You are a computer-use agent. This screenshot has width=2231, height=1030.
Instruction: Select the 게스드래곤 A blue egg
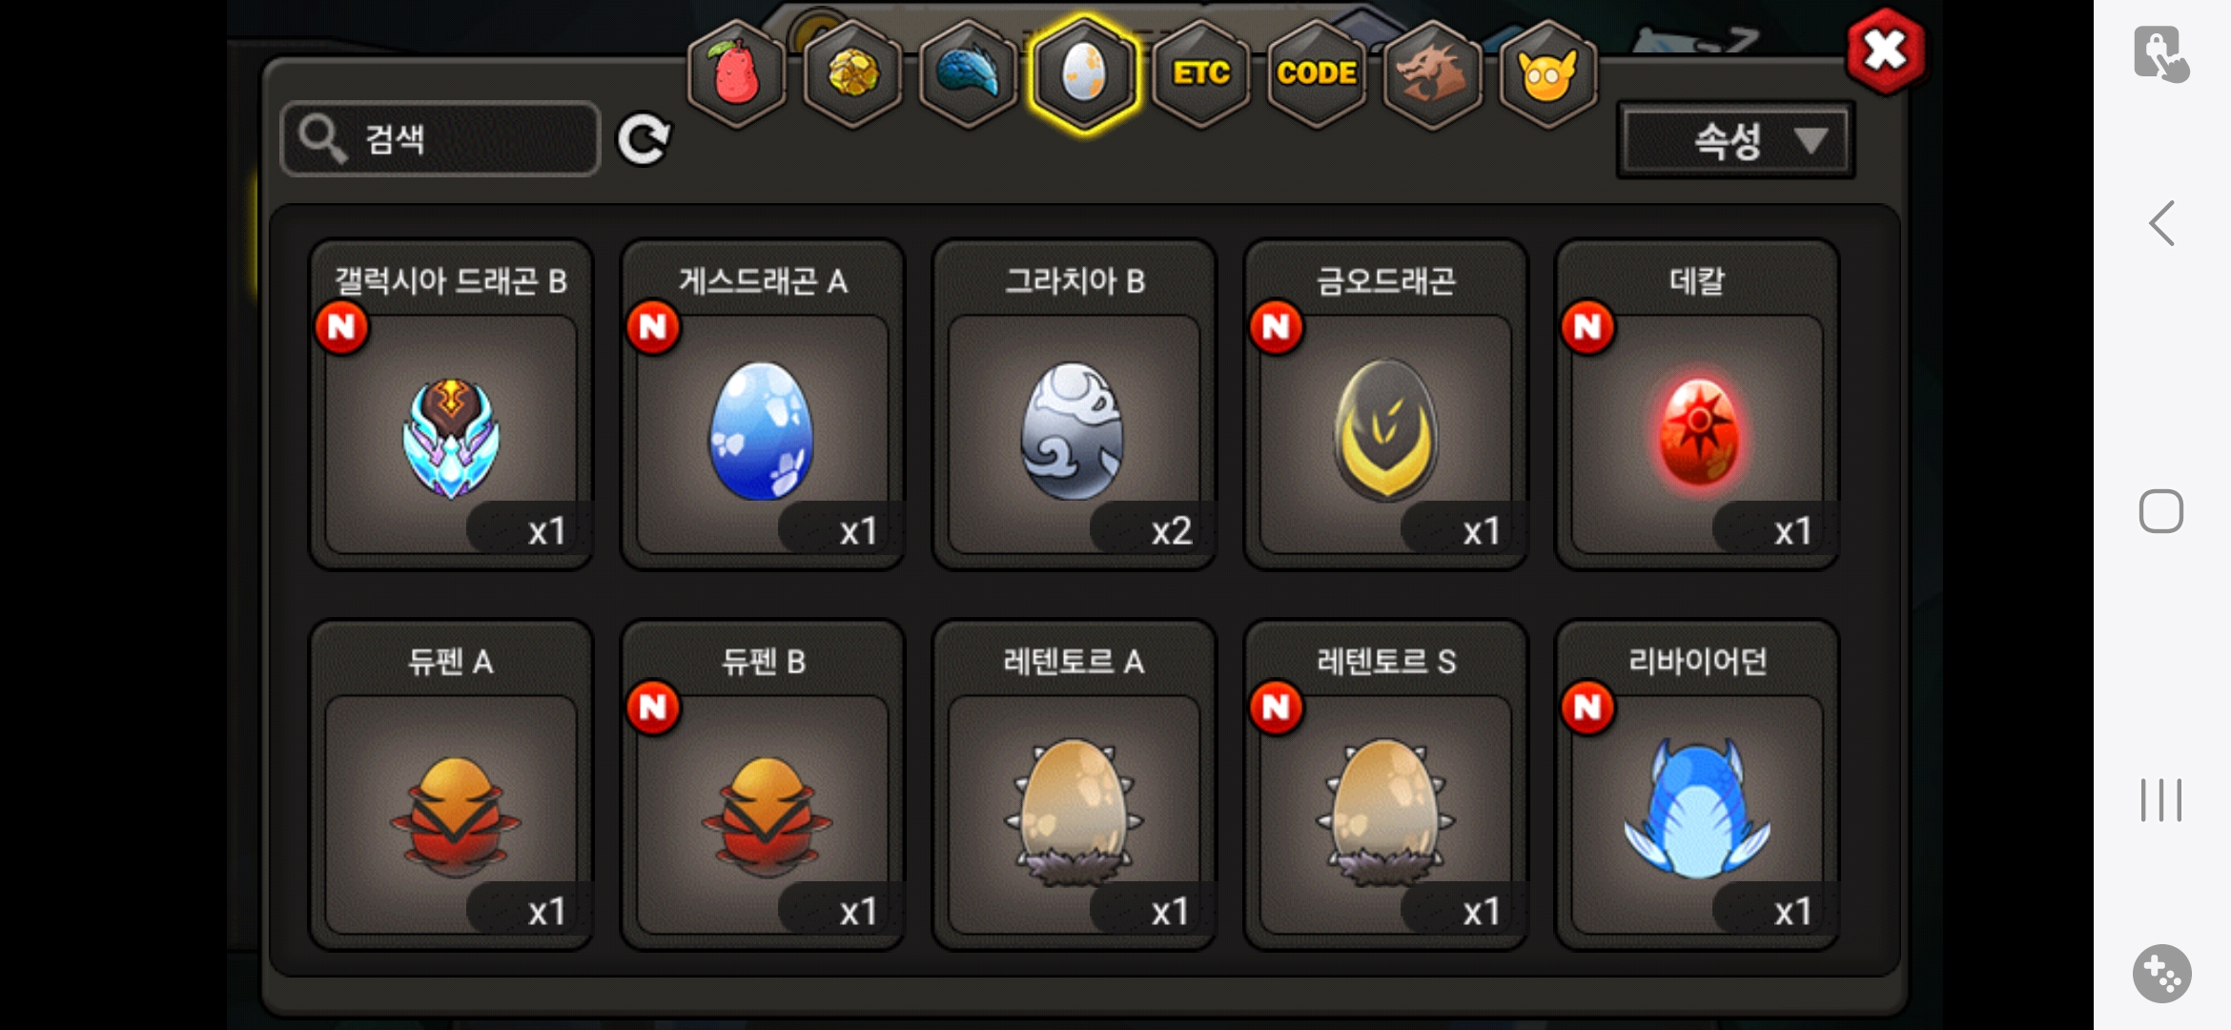(x=763, y=404)
